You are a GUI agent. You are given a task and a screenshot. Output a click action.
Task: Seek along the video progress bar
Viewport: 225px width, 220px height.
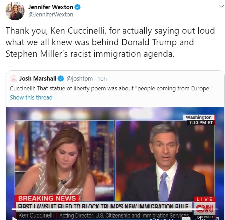point(115,209)
